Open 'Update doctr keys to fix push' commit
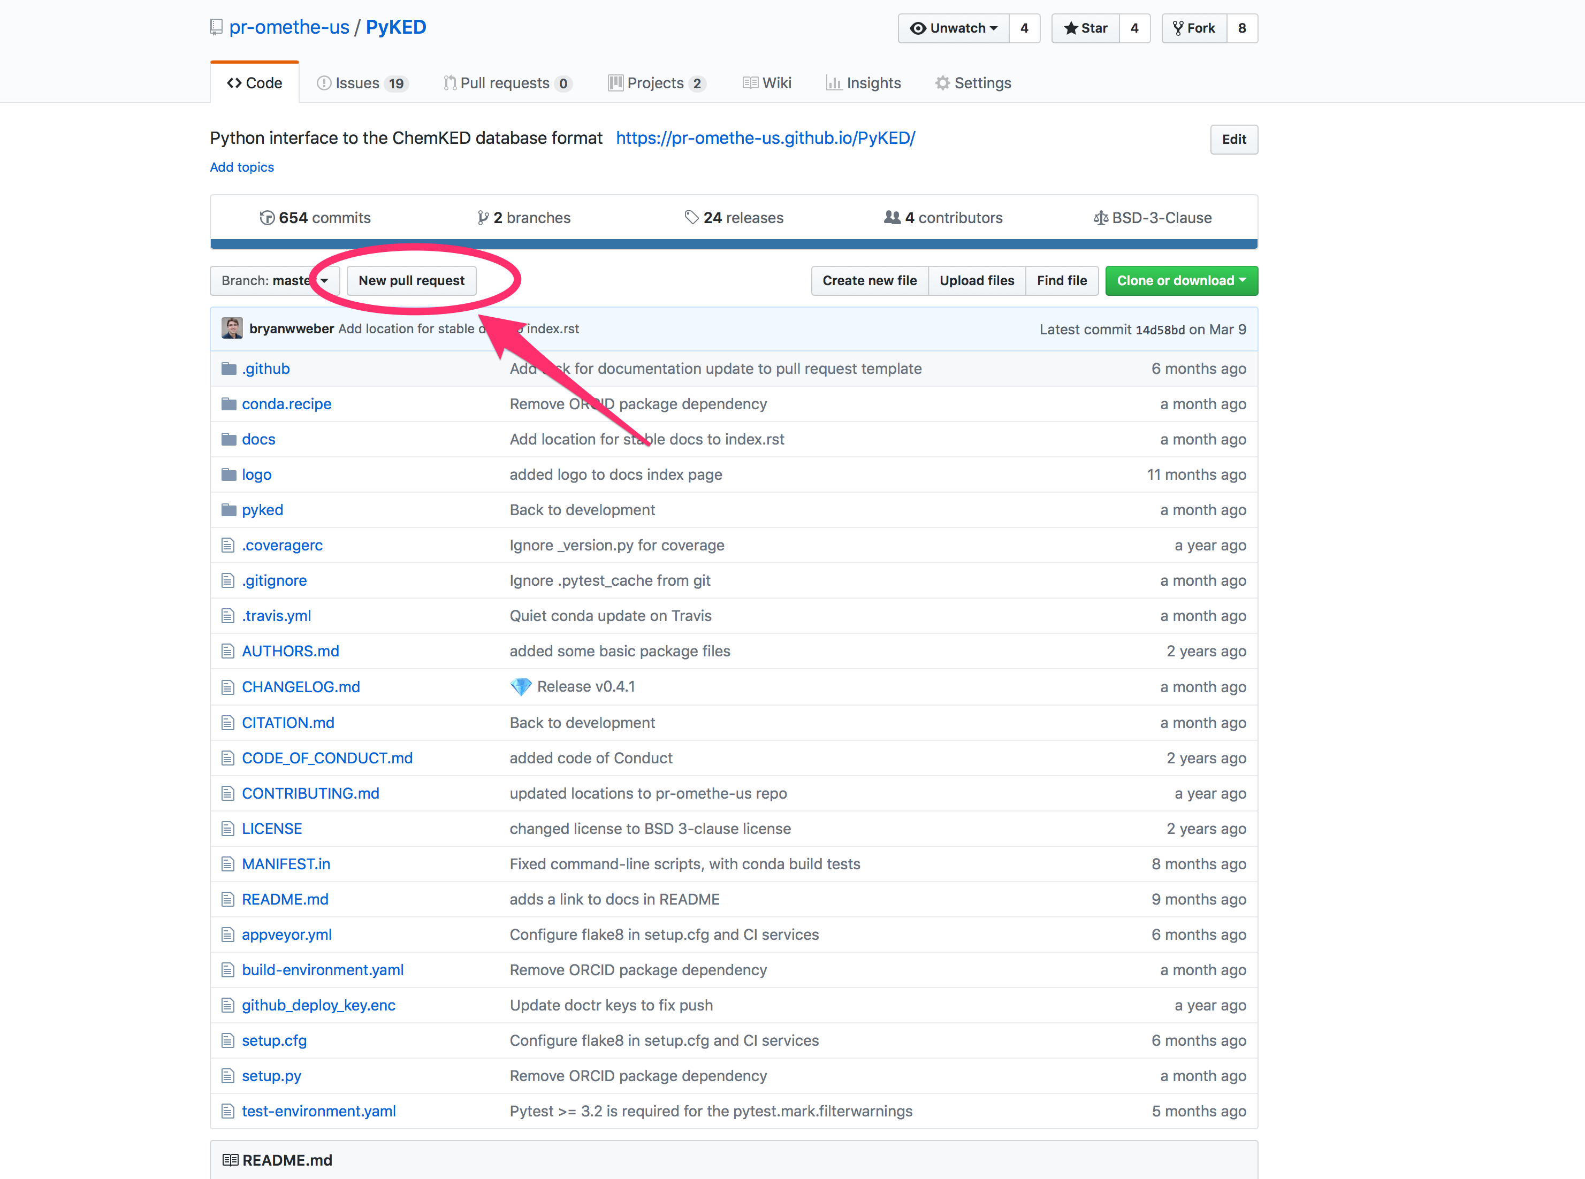Image resolution: width=1585 pixels, height=1179 pixels. pyautogui.click(x=611, y=1005)
